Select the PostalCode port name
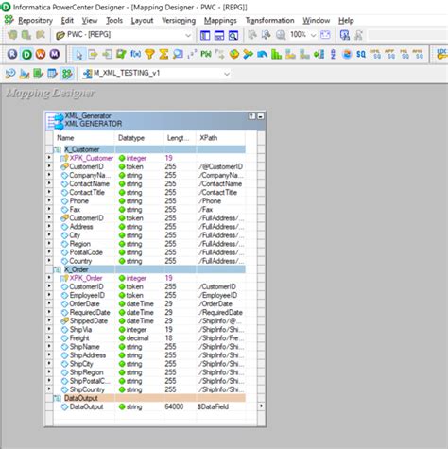448x449 pixels. click(x=86, y=252)
